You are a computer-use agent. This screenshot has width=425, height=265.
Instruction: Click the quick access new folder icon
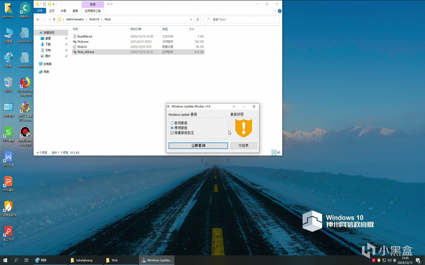click(x=50, y=4)
